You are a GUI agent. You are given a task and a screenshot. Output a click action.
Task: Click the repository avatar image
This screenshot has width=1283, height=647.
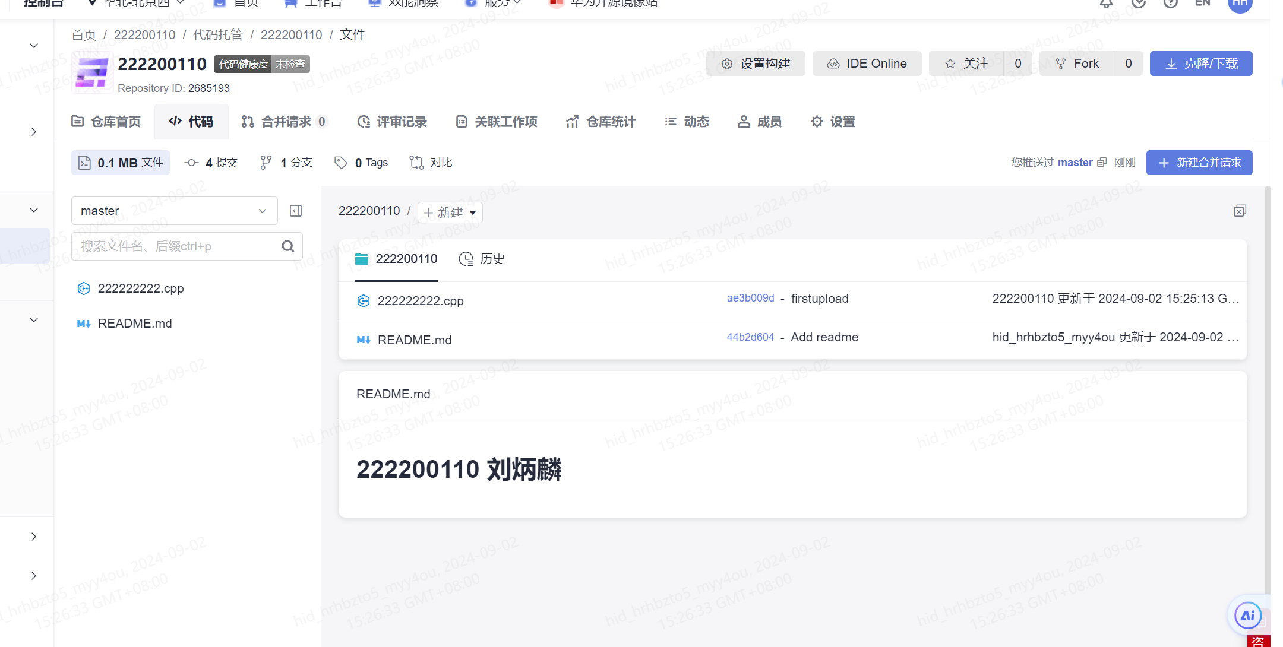click(92, 72)
